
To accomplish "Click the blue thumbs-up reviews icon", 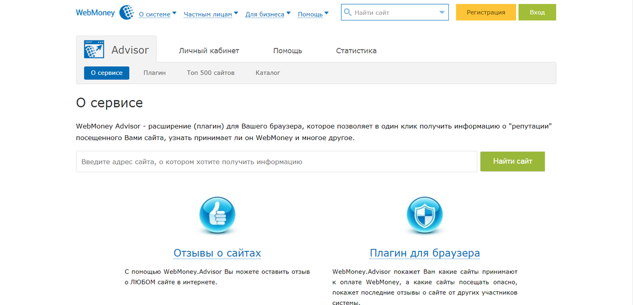I will pyautogui.click(x=217, y=215).
